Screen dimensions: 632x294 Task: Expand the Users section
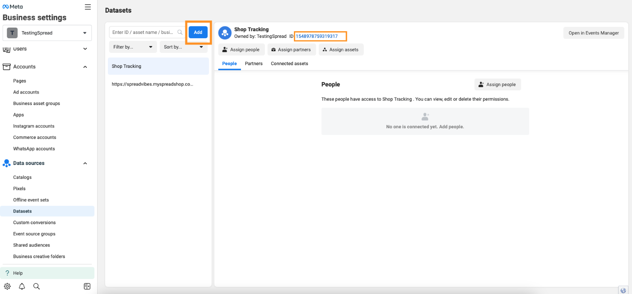[85, 49]
